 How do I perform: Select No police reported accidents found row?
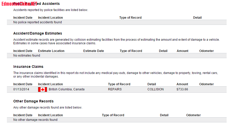pos(117,22)
